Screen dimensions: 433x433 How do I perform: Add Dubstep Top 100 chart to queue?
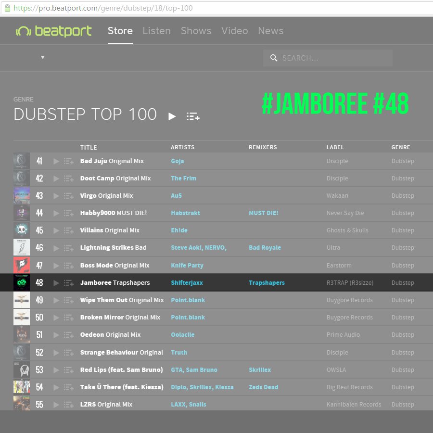(193, 116)
